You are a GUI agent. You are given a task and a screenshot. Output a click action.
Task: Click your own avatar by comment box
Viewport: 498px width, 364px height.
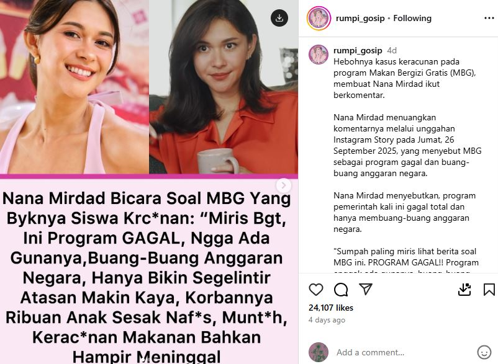coord(319,352)
